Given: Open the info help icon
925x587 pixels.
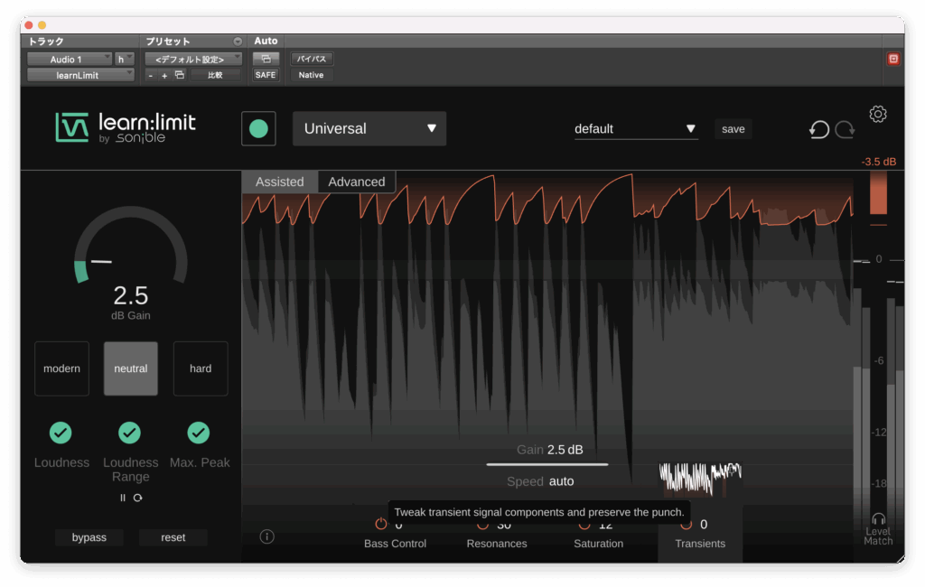Looking at the screenshot, I should [266, 536].
